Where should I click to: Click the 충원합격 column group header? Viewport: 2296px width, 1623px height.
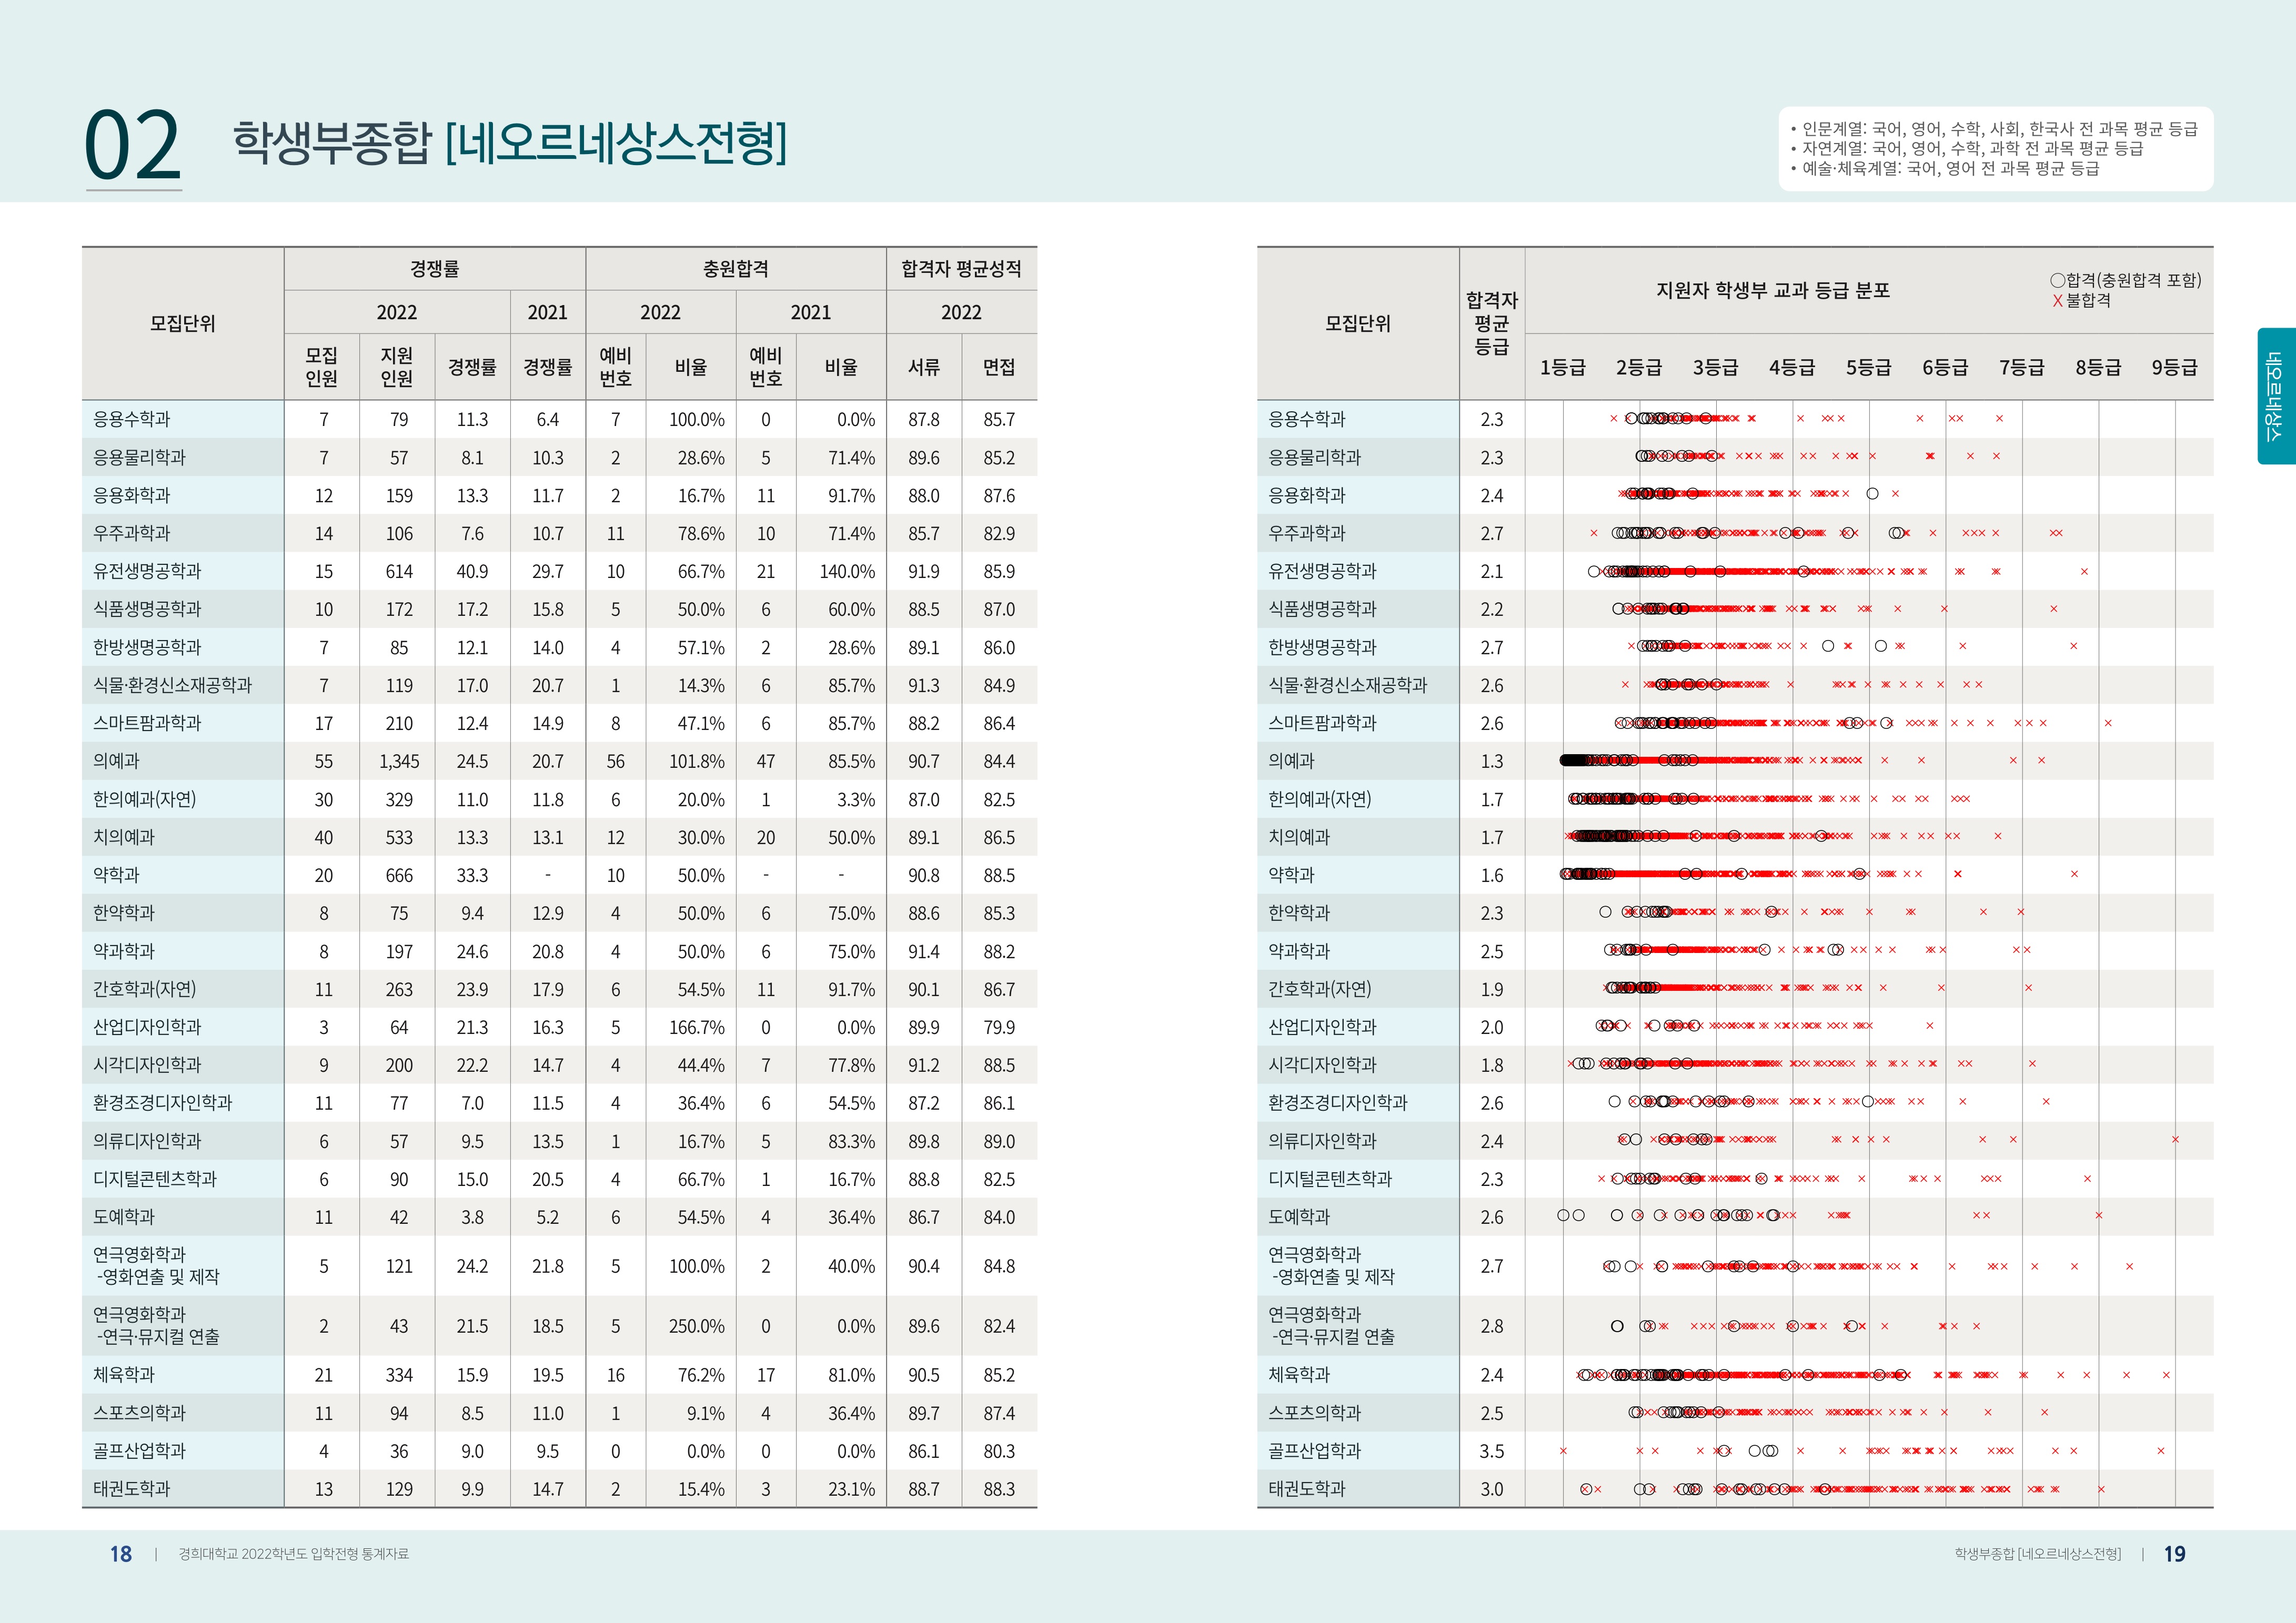click(735, 269)
